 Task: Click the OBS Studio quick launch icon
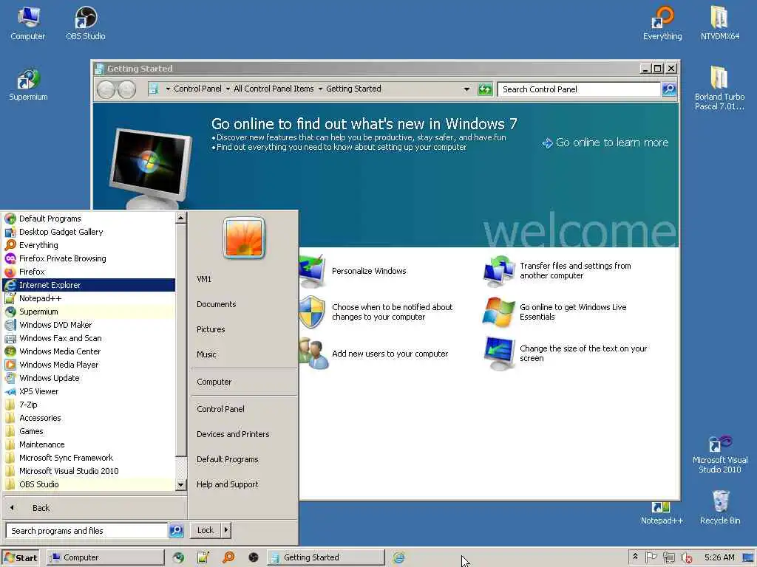tap(254, 557)
